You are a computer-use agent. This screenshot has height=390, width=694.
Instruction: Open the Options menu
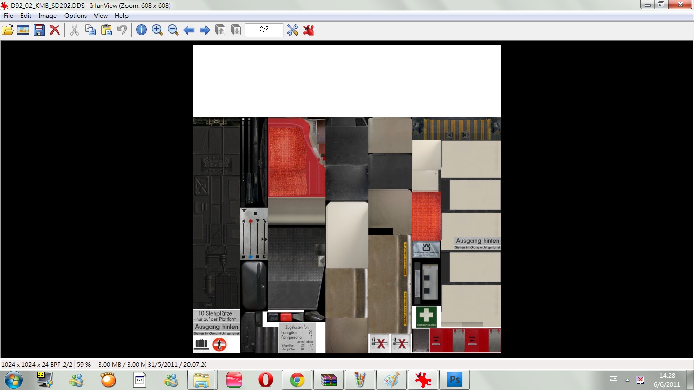[76, 16]
